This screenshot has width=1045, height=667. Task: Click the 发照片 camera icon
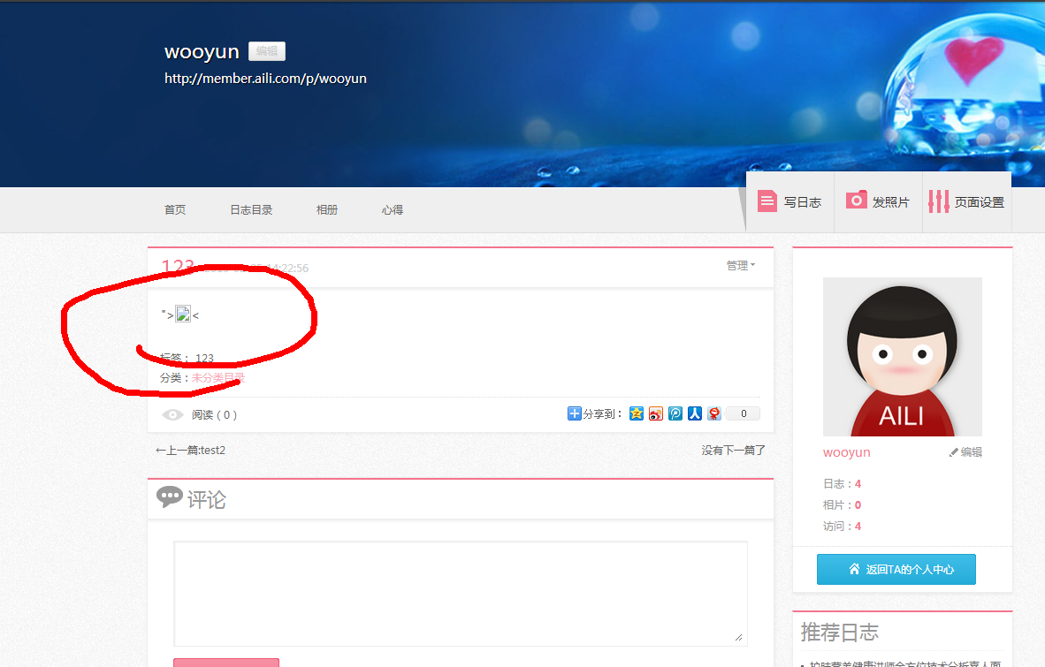tap(857, 200)
